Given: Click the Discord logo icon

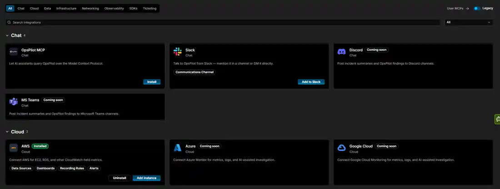Looking at the screenshot, I should 341,52.
